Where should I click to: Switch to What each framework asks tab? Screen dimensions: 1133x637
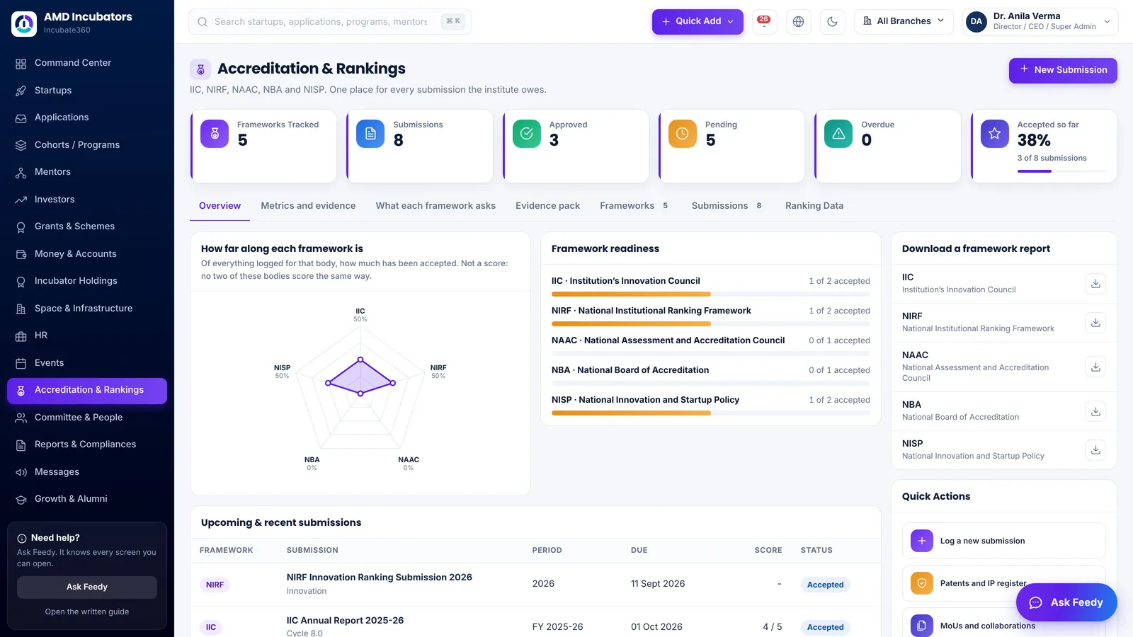435,206
